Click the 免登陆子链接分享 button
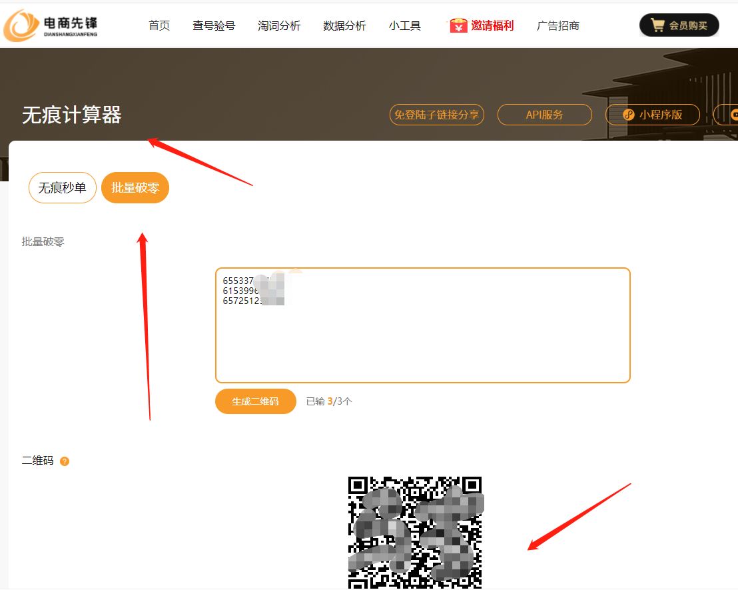Screen dimensions: 738x590 (437, 115)
